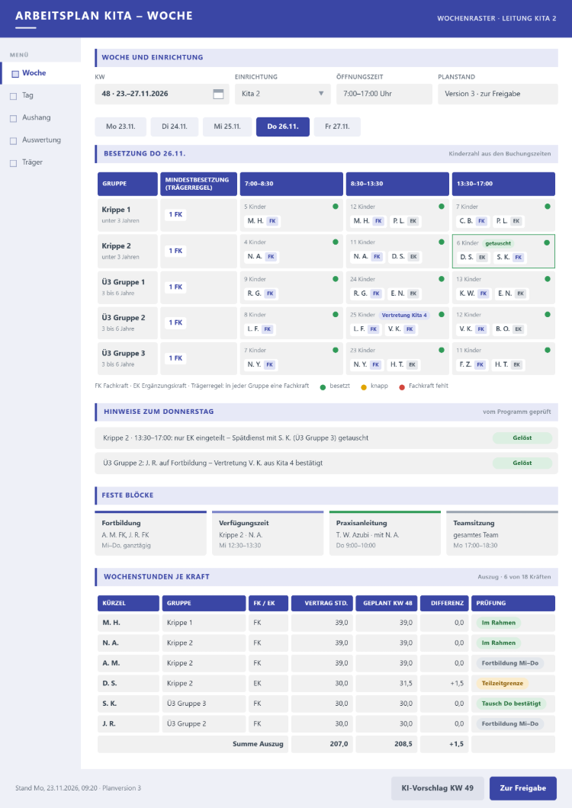Image resolution: width=572 pixels, height=808 pixels.
Task: Click green status dot in Krippe 1 7:00–8:30
Action: 336,207
